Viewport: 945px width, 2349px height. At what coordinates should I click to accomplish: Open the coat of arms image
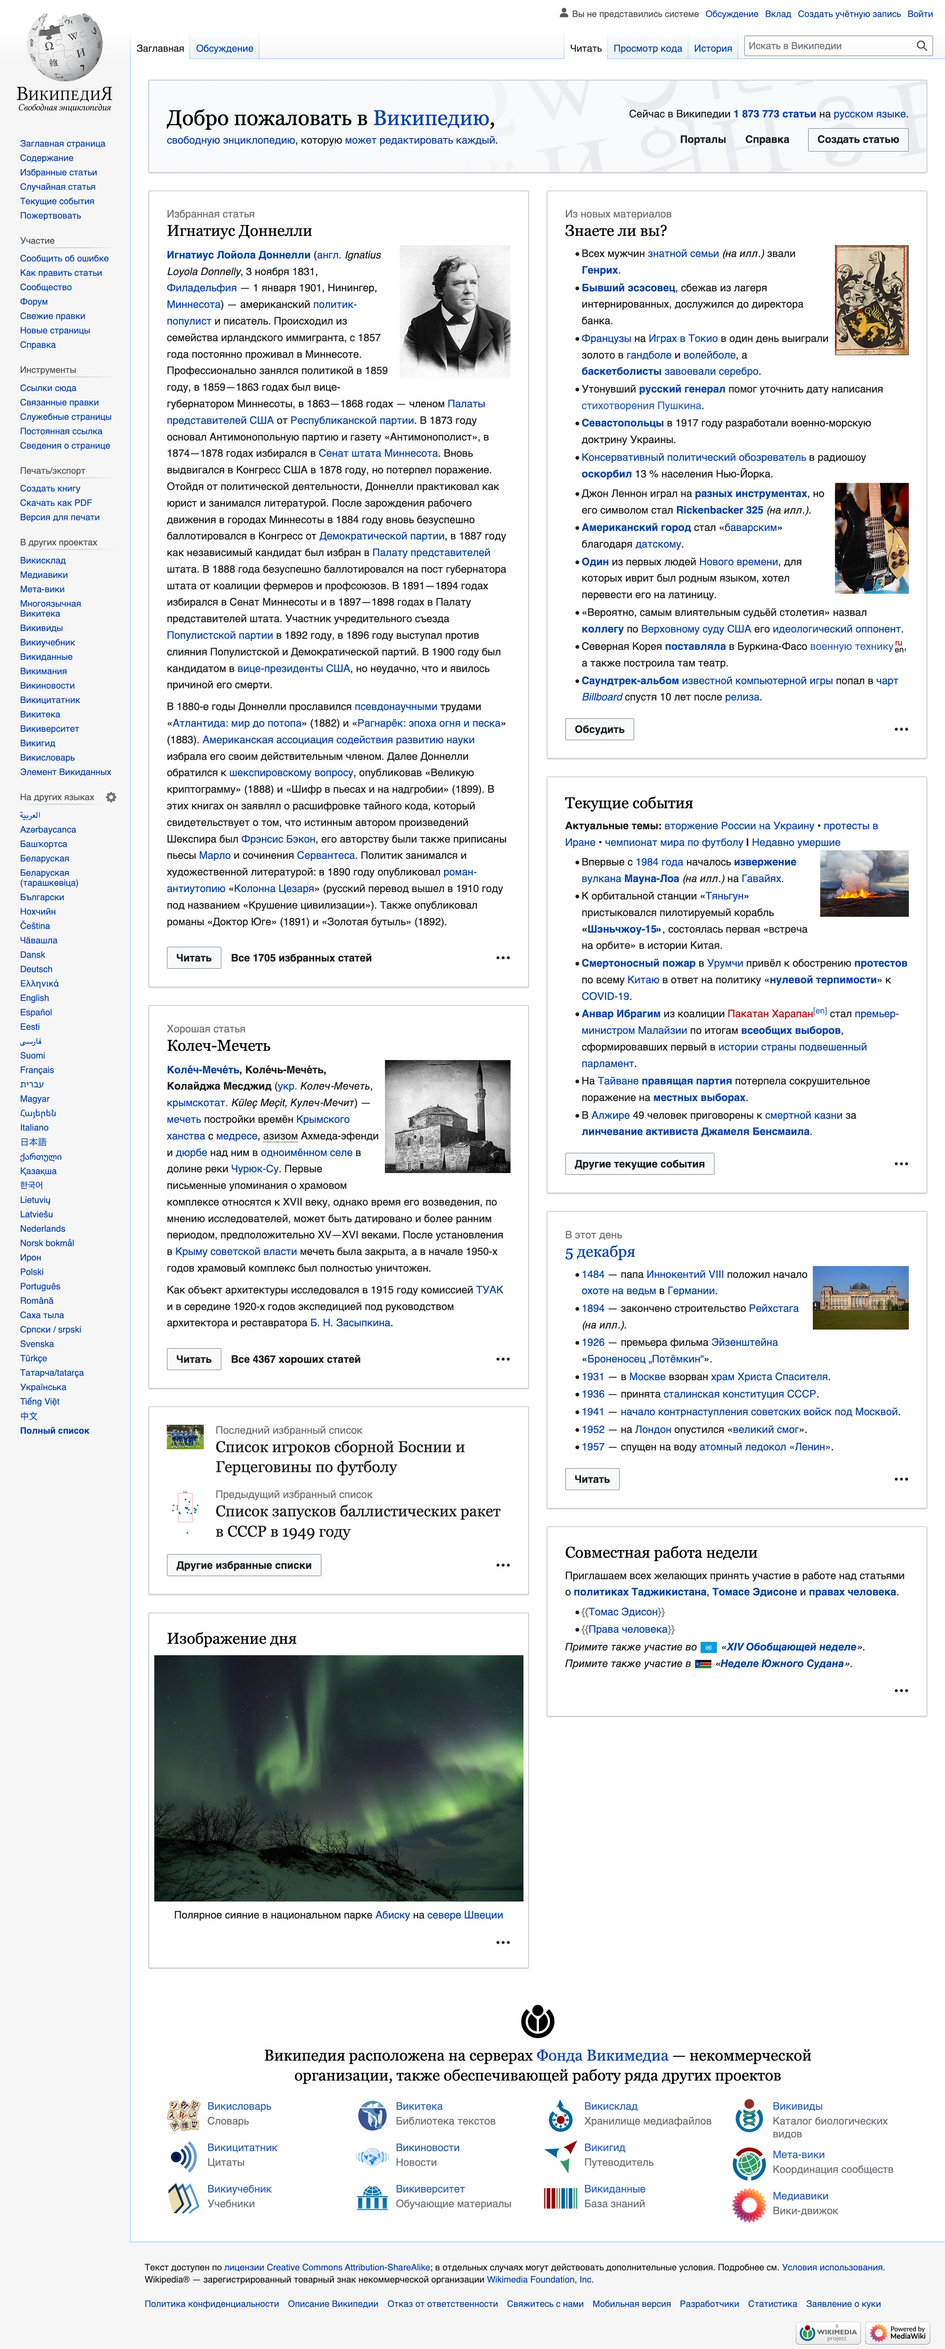coord(871,300)
